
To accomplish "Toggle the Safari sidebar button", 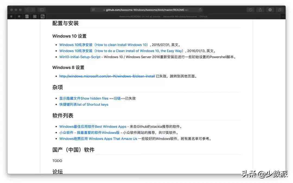I will click(42, 10).
